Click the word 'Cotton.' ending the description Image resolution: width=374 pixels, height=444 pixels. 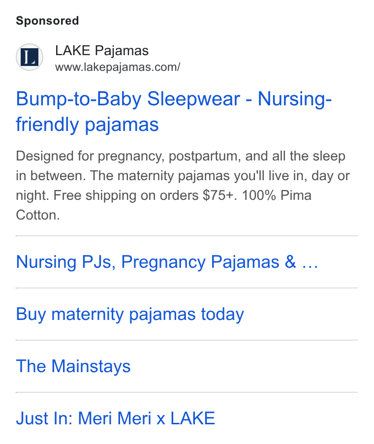click(x=38, y=215)
